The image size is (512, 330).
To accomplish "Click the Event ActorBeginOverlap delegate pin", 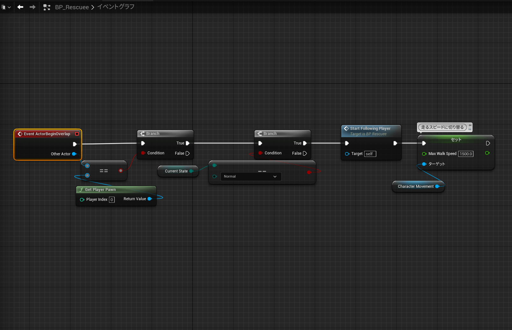I will (77, 134).
